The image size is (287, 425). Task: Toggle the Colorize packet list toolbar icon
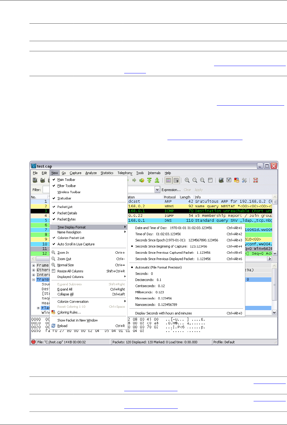point(168,180)
